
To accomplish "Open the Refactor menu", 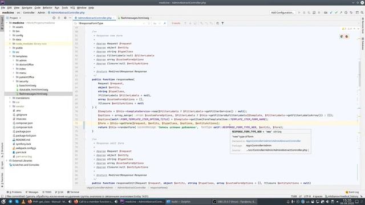I will (47, 7).
